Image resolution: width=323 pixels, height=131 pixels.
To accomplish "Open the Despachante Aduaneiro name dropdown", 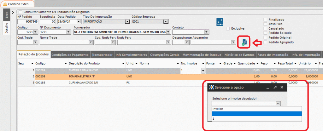I will coord(233,42).
